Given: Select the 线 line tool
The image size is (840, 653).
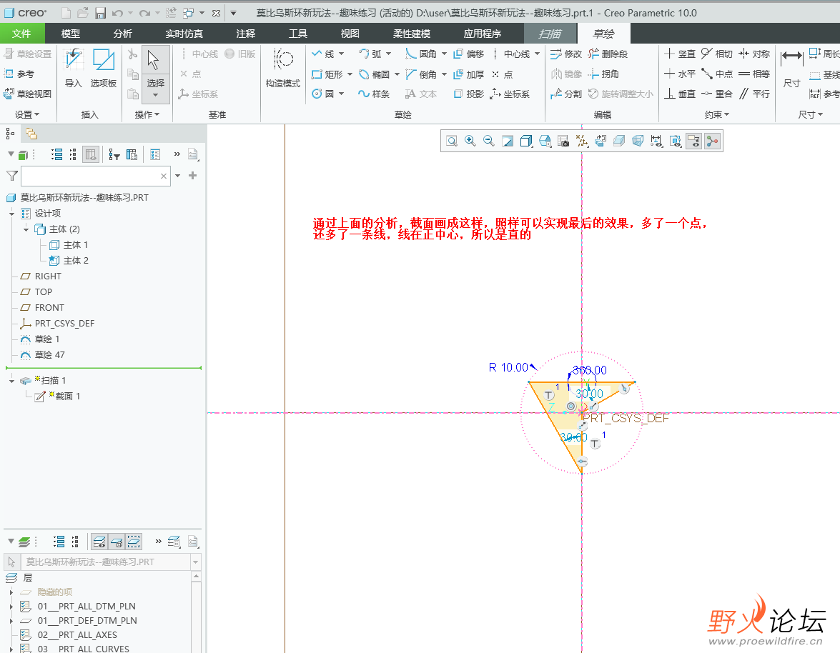Looking at the screenshot, I should pos(323,54).
